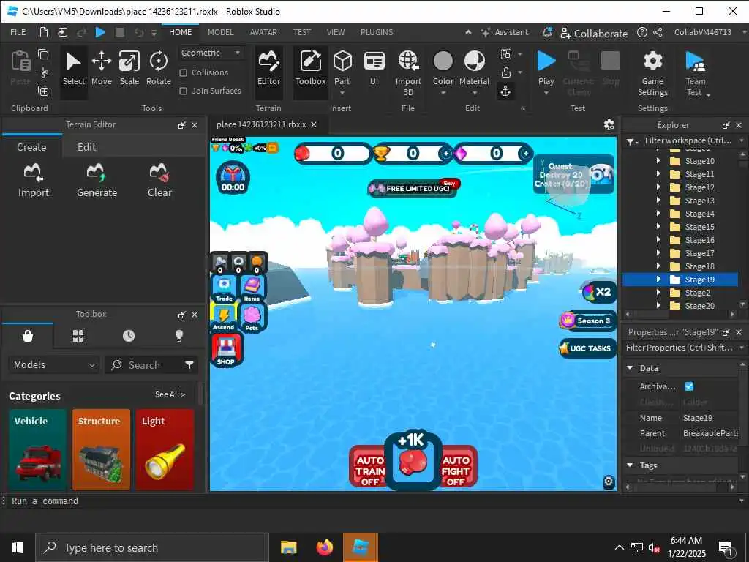This screenshot has height=562, width=749.
Task: Open File Explorer from the taskbar
Action: 288,547
